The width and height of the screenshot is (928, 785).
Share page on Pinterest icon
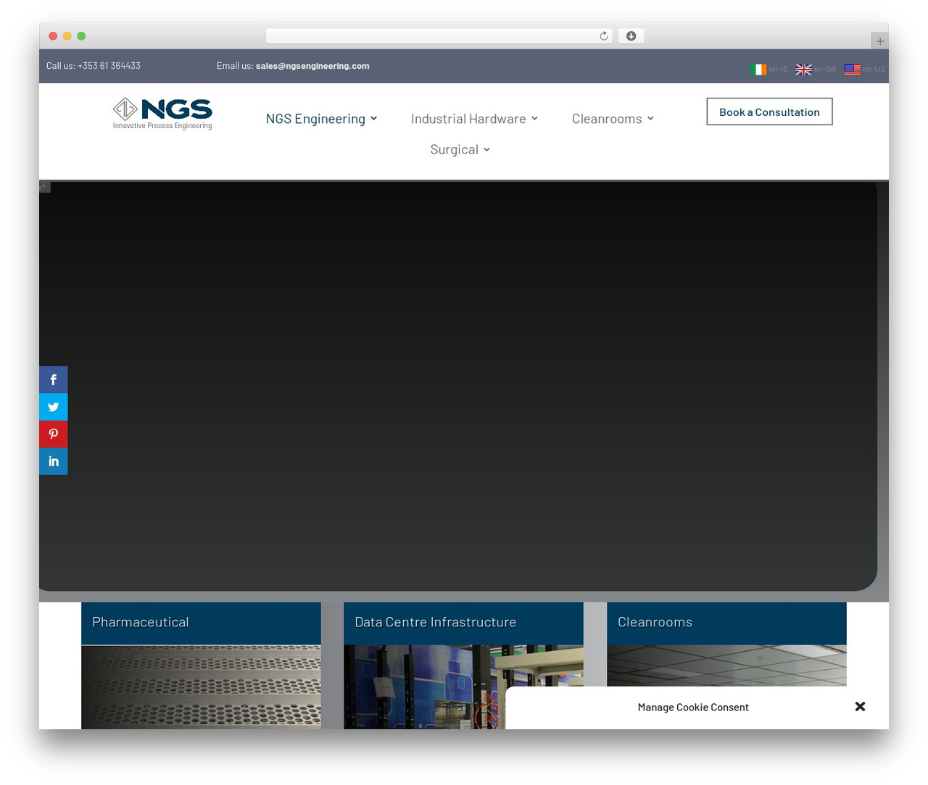click(53, 434)
